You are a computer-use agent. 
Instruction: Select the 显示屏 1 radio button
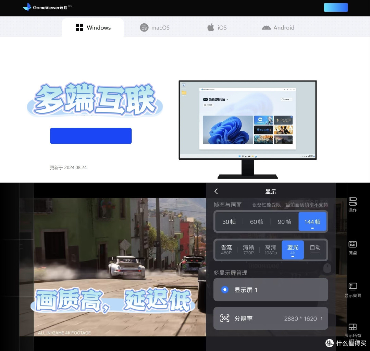(x=225, y=290)
